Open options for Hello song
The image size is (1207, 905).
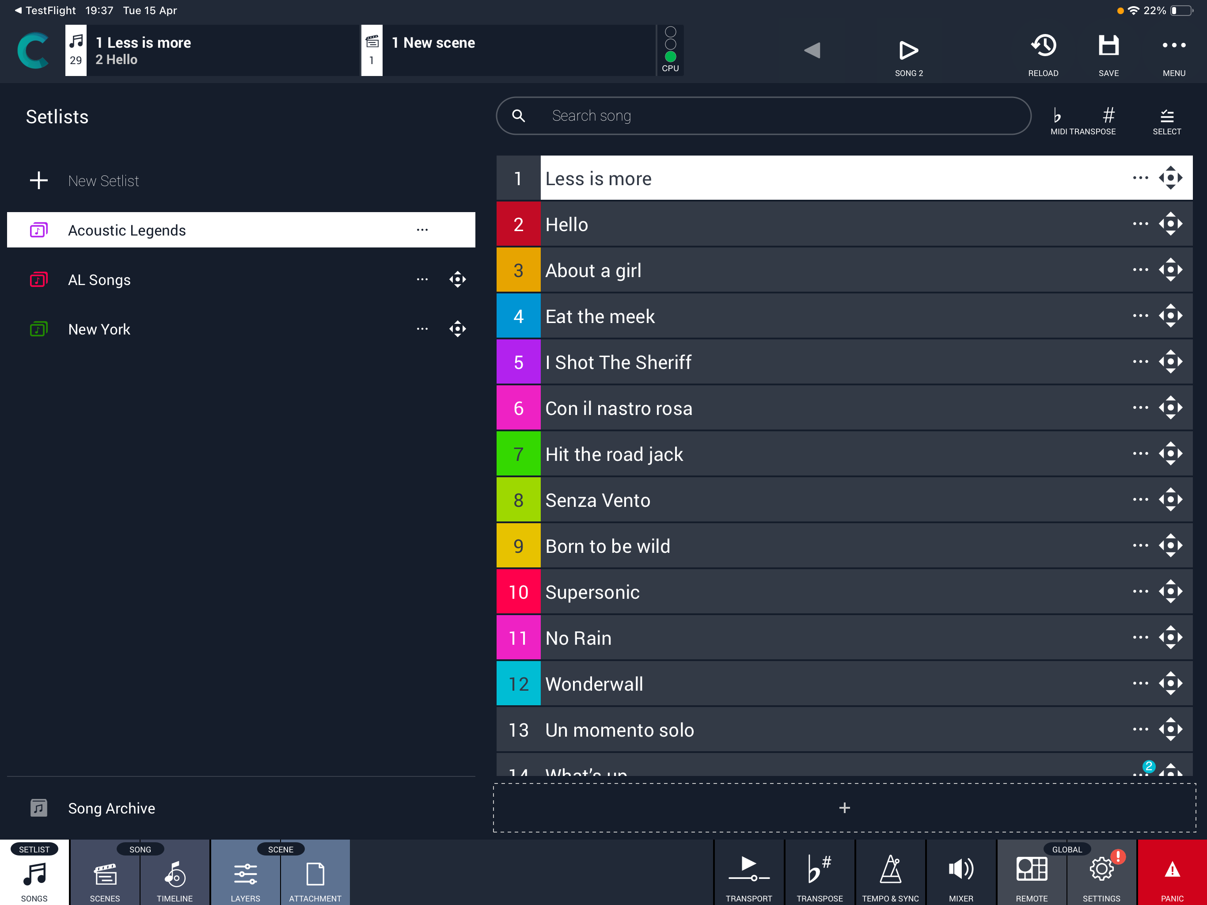pyautogui.click(x=1140, y=224)
